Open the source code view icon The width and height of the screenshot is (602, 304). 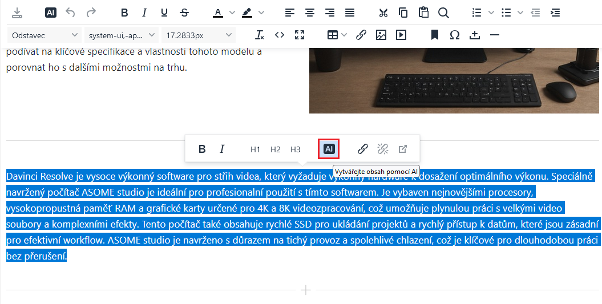tap(280, 35)
